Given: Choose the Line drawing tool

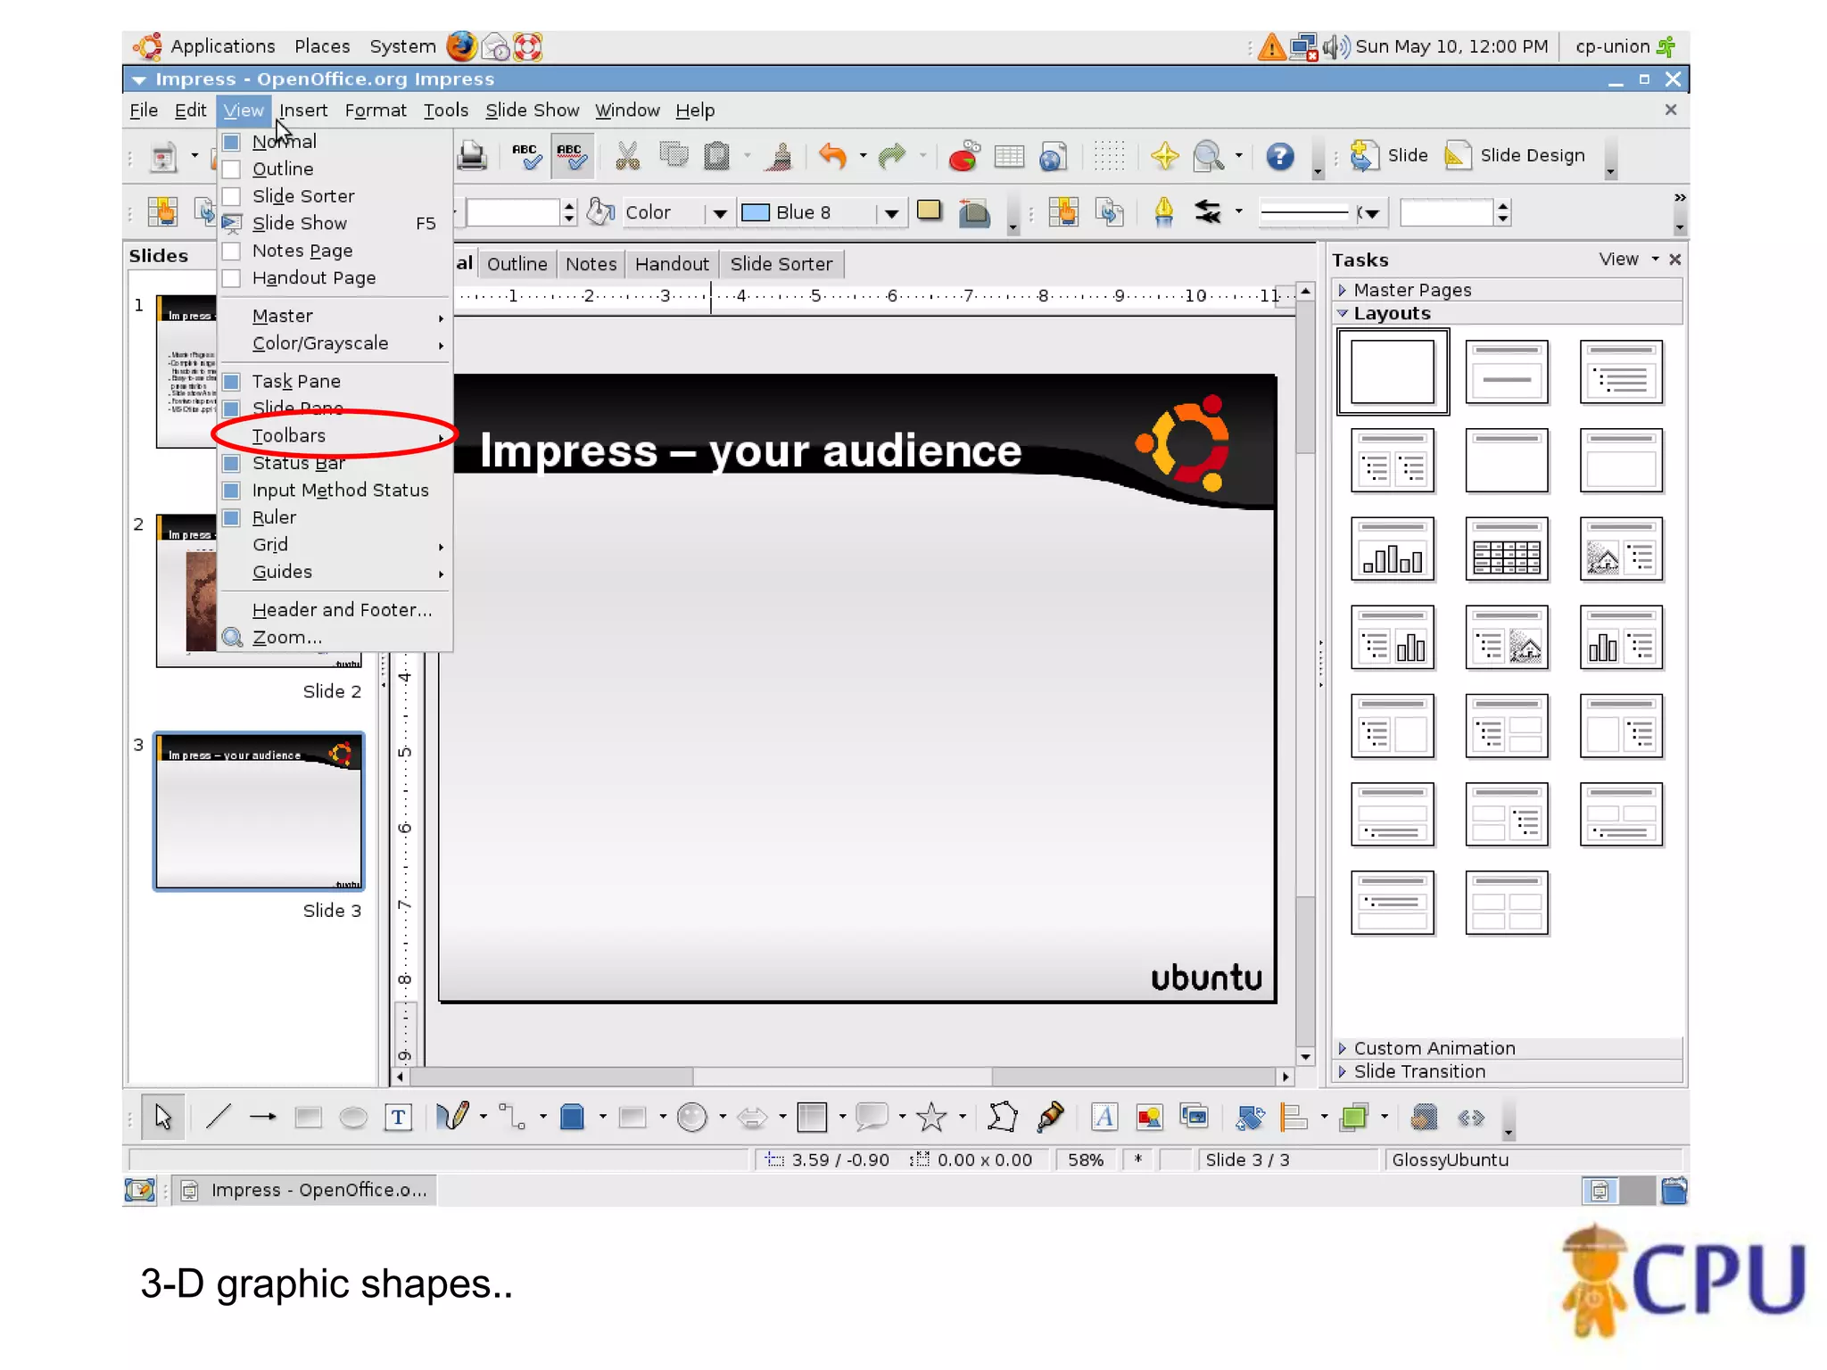Looking at the screenshot, I should point(219,1117).
